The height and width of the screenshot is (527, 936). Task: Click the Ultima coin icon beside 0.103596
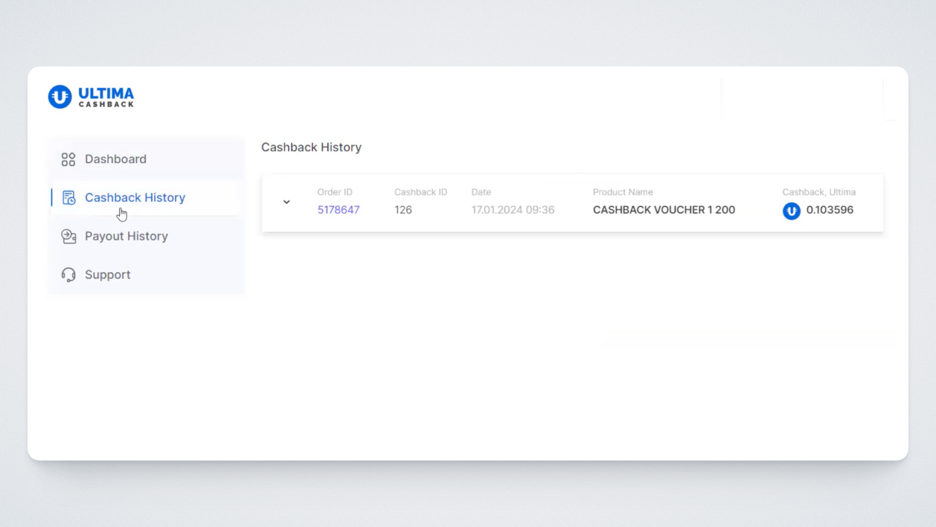tap(791, 211)
